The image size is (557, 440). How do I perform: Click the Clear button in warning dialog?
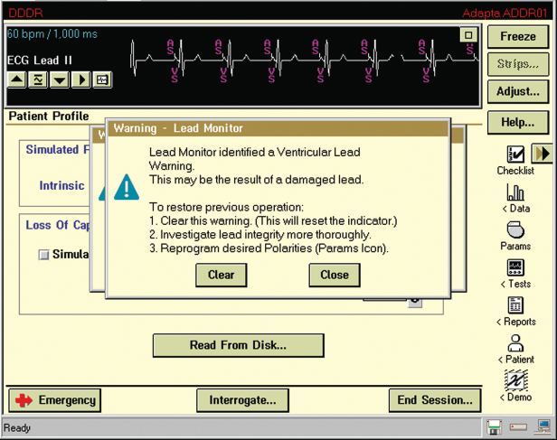click(221, 275)
